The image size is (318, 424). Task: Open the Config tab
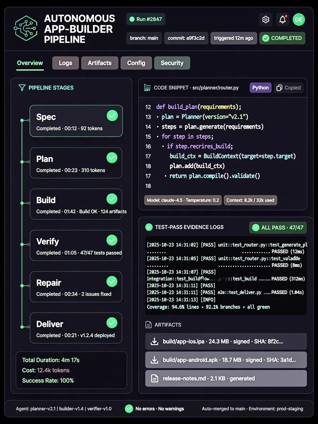136,63
